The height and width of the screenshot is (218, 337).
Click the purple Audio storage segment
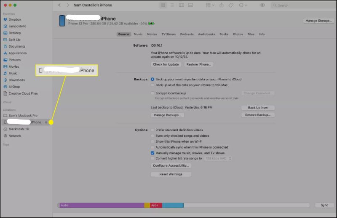[x=102, y=205]
